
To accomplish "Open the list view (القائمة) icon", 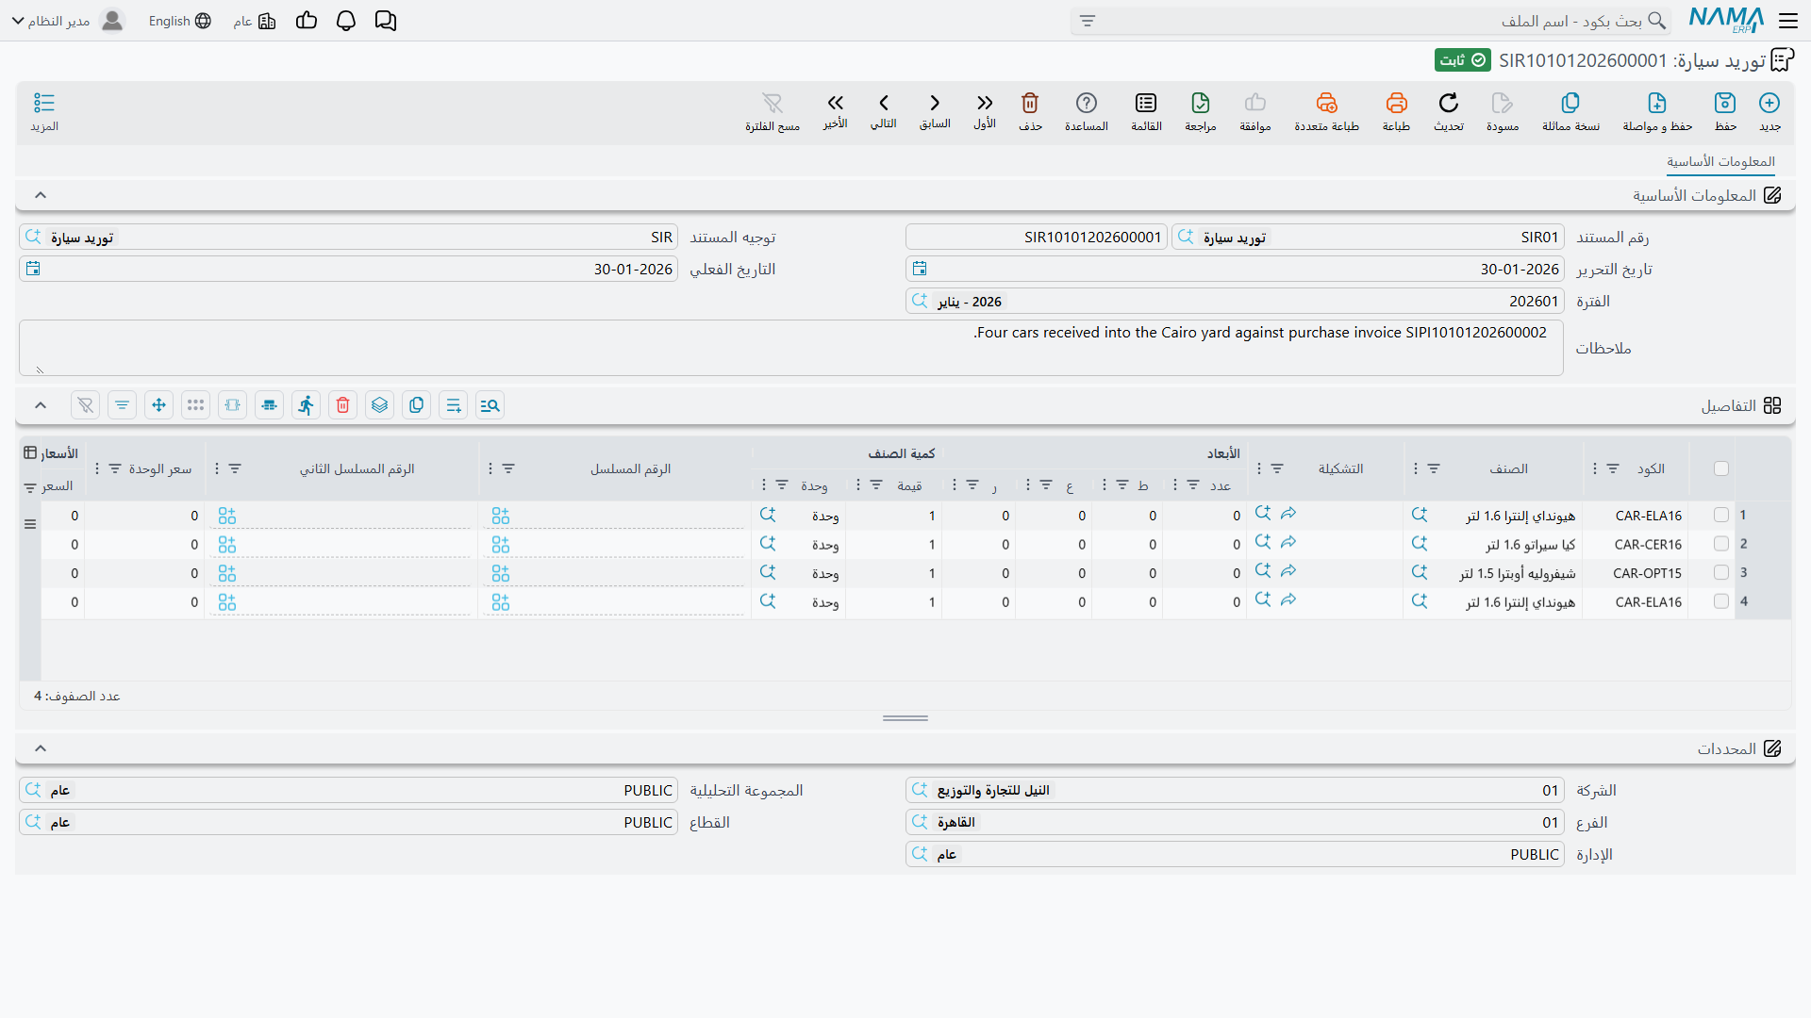I will click(1146, 103).
